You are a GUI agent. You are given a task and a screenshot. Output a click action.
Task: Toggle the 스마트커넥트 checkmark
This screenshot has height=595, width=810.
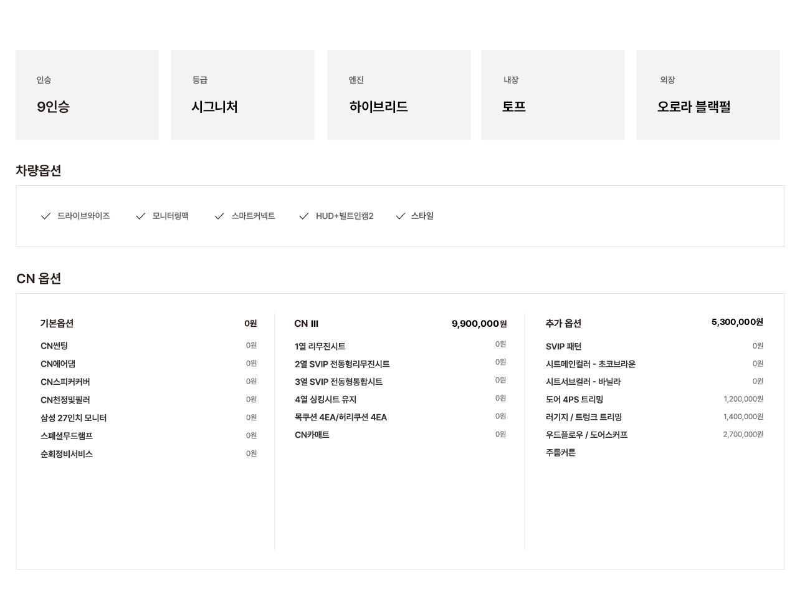(x=219, y=216)
